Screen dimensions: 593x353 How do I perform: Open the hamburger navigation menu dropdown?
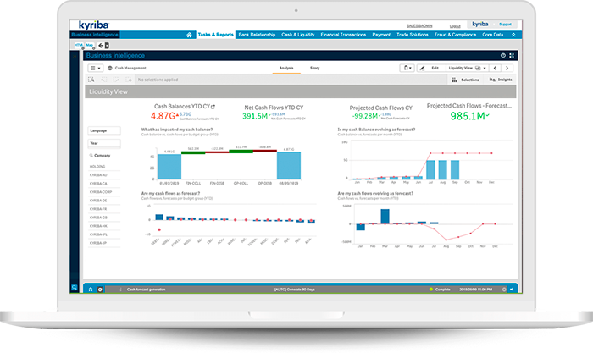coord(95,66)
